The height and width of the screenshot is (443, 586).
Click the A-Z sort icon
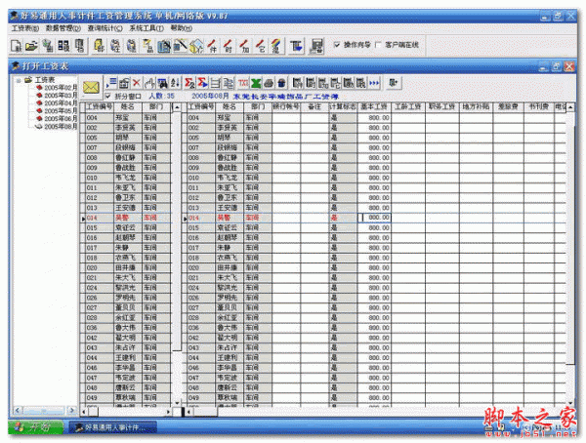(x=175, y=83)
